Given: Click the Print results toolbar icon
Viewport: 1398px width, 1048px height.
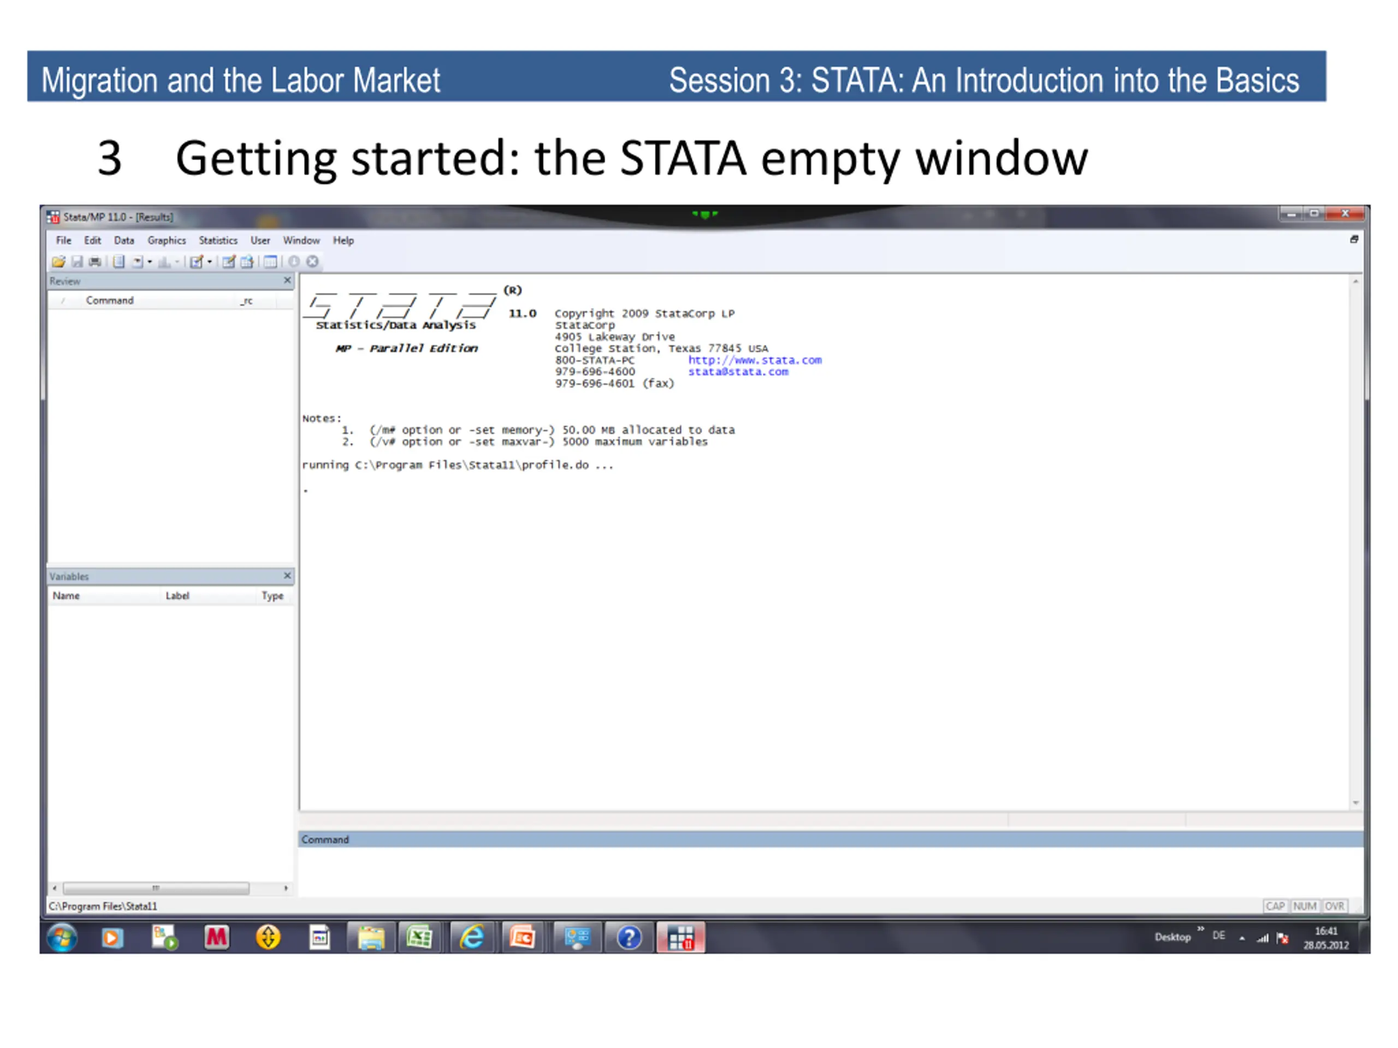Looking at the screenshot, I should 95,261.
